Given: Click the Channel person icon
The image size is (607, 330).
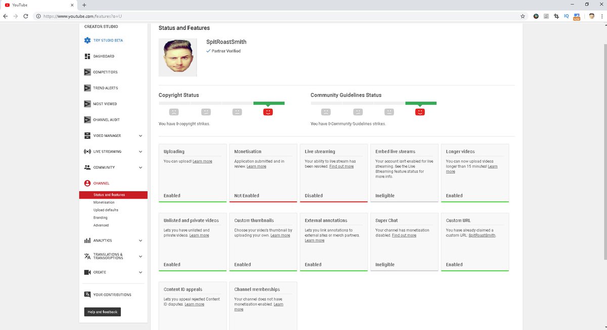Looking at the screenshot, I should pos(88,183).
